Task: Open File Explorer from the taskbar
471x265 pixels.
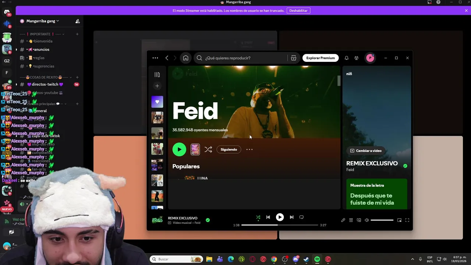Action: (209, 259)
